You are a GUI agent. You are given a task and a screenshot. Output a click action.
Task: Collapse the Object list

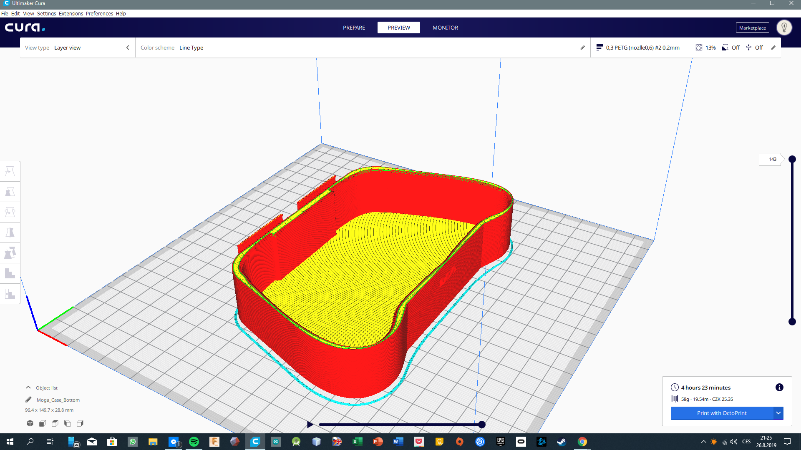[x=28, y=387]
